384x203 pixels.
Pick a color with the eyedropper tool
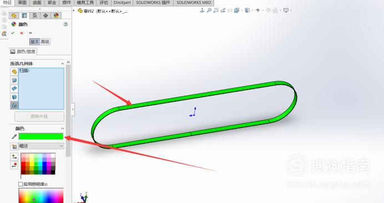[x=14, y=137]
